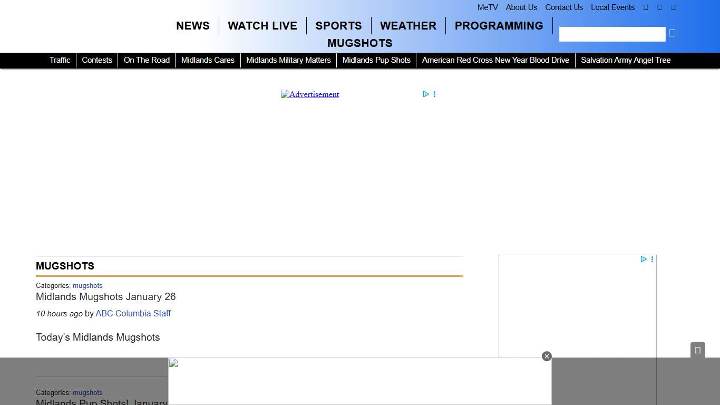Viewport: 720px width, 405px height.
Task: Click AdChoices icon in the sidebar ad
Action: click(x=643, y=259)
